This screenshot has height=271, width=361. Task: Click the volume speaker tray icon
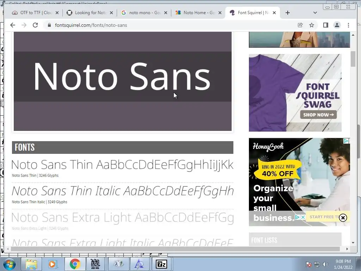[x=325, y=264]
